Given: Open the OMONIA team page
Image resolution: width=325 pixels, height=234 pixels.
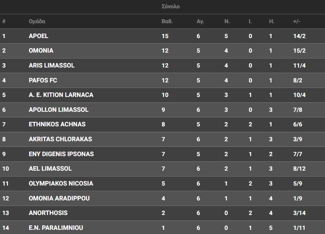Looking at the screenshot, I should click(41, 51).
